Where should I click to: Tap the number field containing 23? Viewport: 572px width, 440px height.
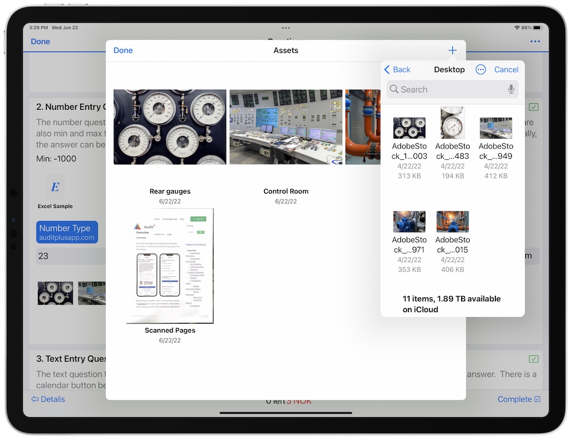click(x=71, y=256)
